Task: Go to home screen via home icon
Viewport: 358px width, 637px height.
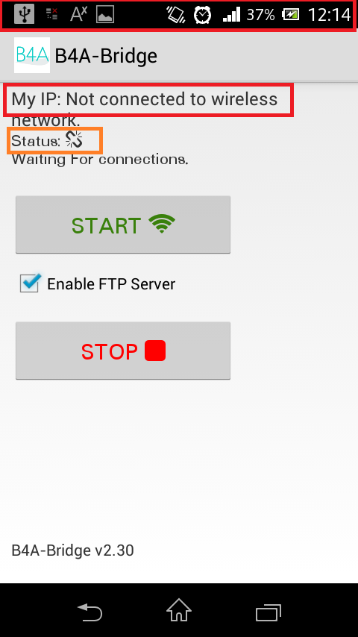Action: point(179,610)
